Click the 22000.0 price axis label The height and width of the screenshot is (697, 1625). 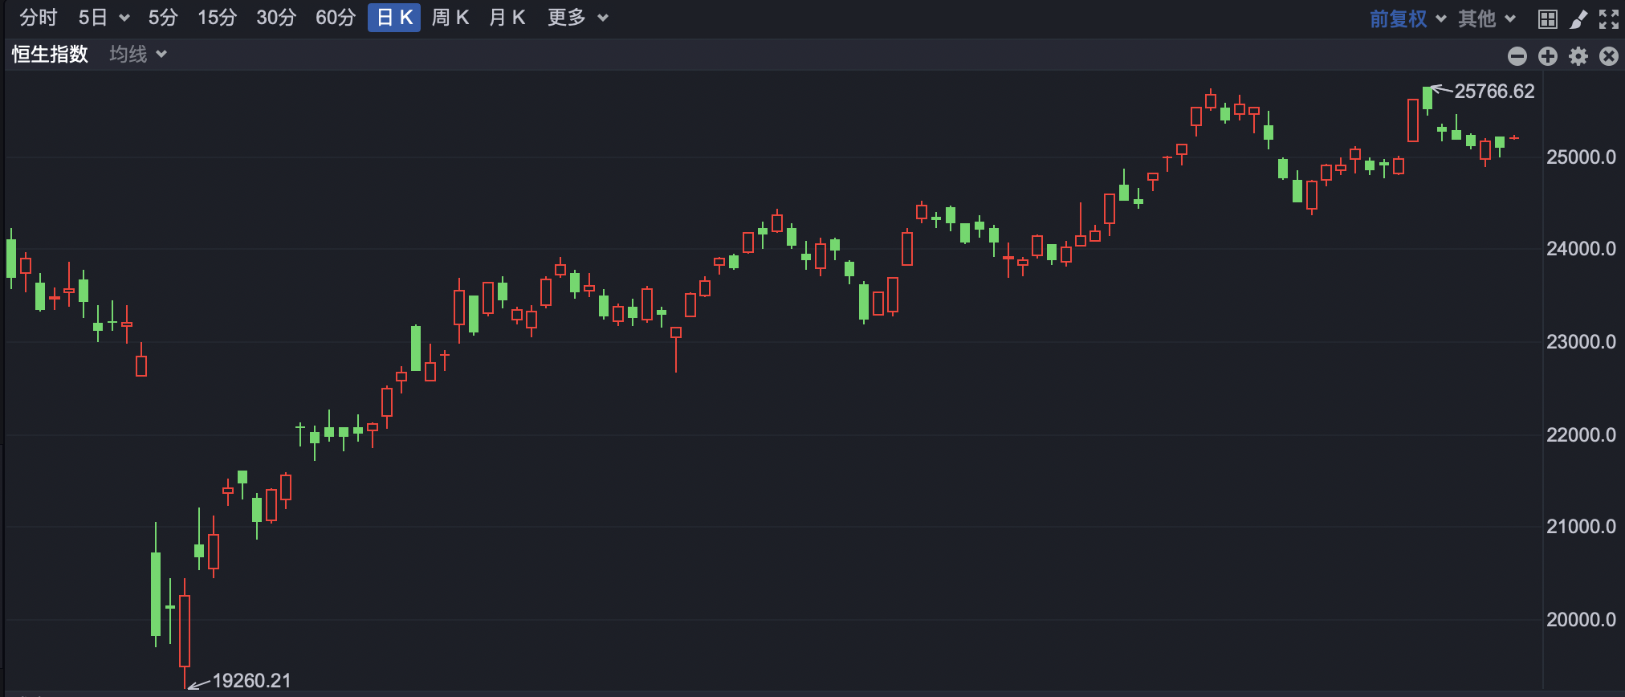coord(1581,435)
